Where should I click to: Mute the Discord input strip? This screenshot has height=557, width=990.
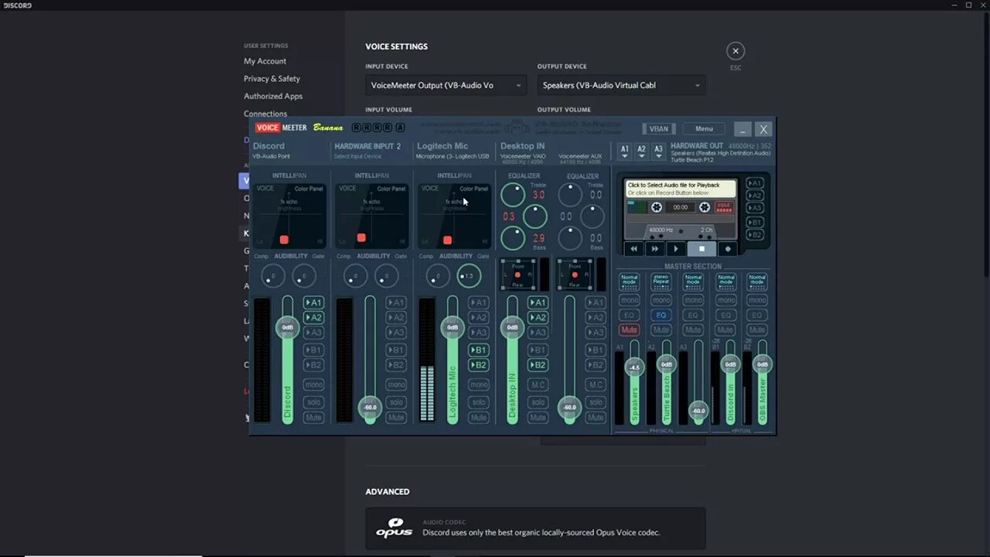pos(313,418)
